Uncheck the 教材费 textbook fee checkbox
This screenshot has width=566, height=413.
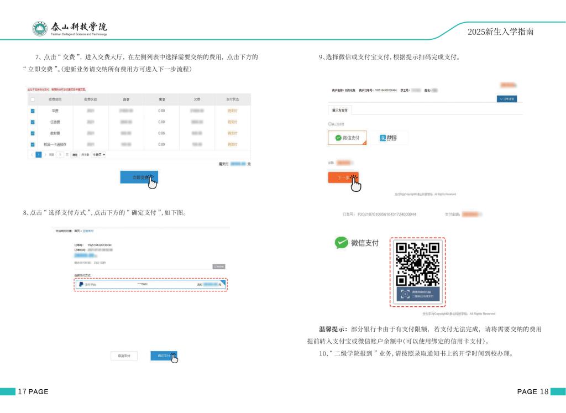[33, 133]
